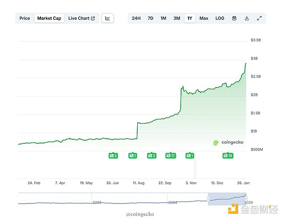Toggle LOG scale on the chart
This screenshot has width=283, height=219.
pyautogui.click(x=220, y=18)
